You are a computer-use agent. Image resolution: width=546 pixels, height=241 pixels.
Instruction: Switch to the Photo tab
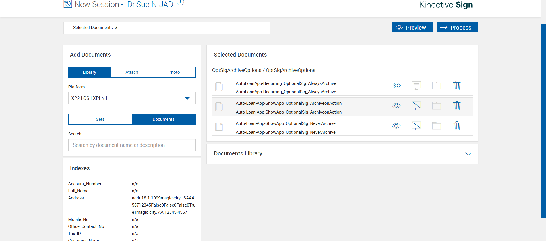pyautogui.click(x=174, y=72)
